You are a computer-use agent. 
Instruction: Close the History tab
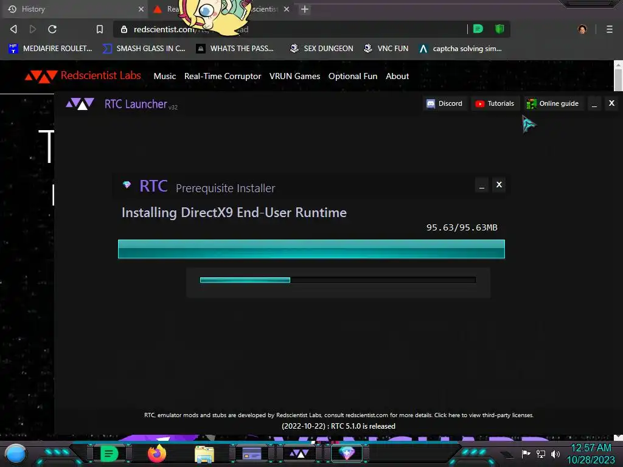click(141, 9)
